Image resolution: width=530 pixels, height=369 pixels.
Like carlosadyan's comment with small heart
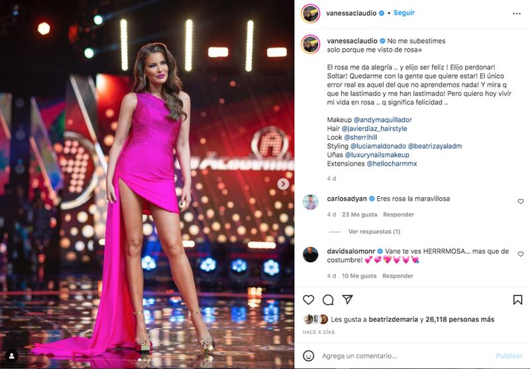[521, 201]
